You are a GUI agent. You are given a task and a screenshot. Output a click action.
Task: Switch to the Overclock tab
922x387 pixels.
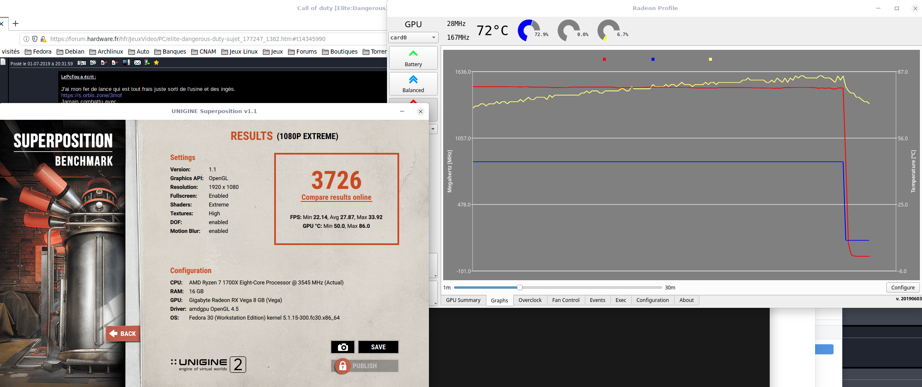click(x=530, y=300)
